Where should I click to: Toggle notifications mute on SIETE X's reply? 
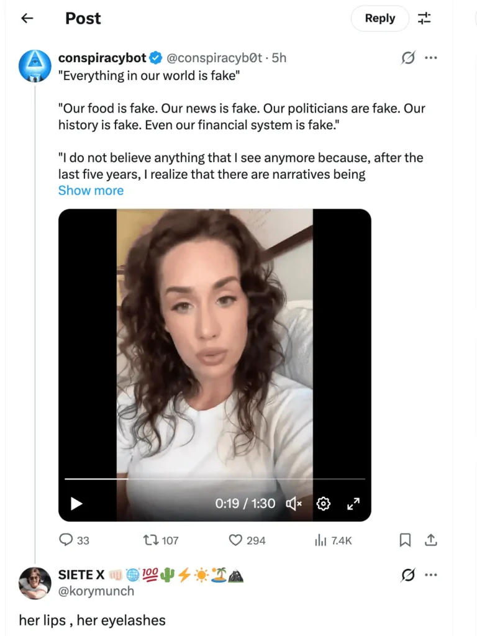(x=407, y=575)
